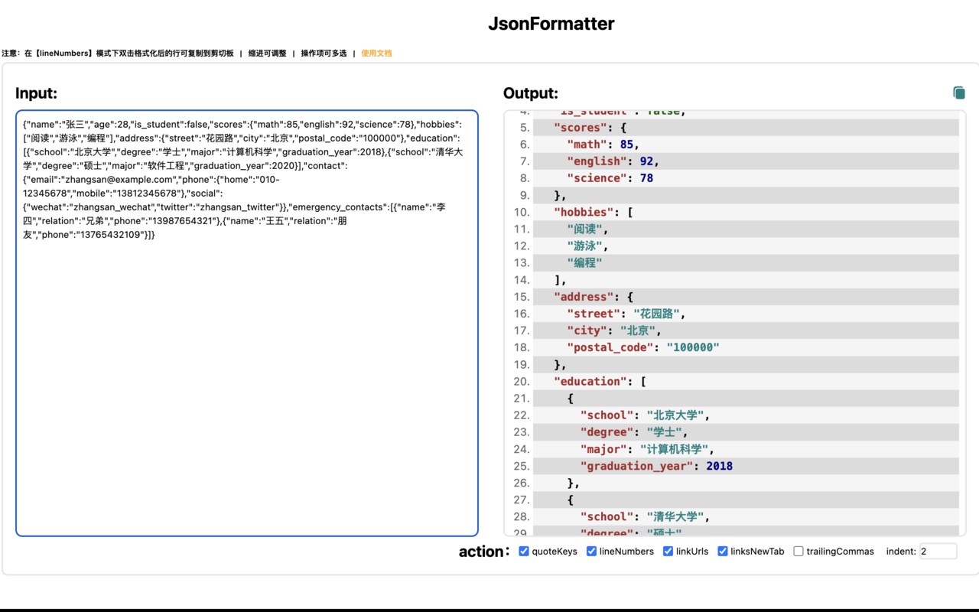Viewport: 979px width, 612px height.
Task: Click the "graduation_year": 2018 line
Action: tap(746, 465)
